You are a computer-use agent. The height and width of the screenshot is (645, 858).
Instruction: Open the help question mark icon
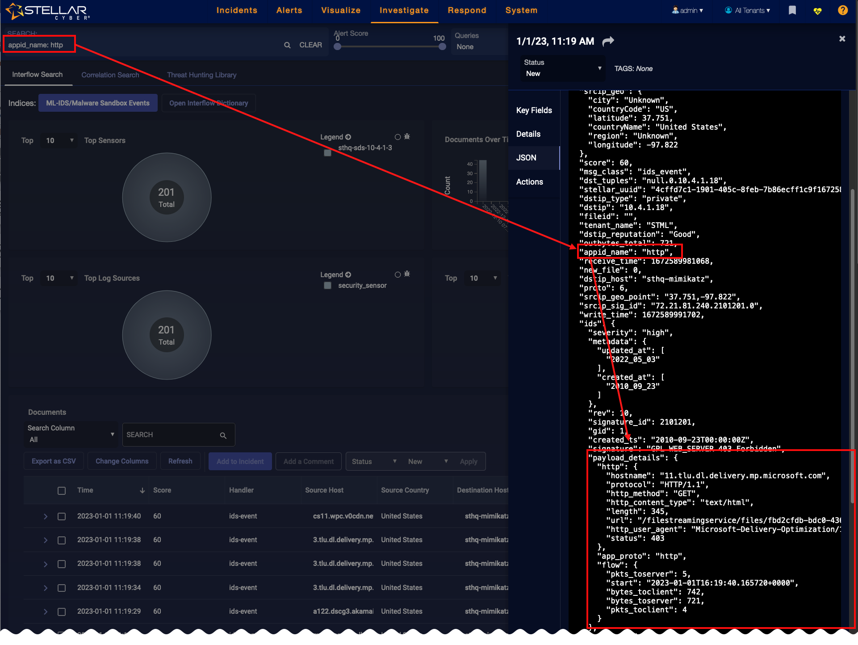click(x=842, y=10)
